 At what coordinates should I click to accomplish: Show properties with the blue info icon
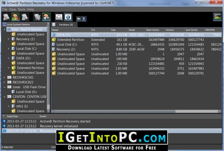click(x=68, y=17)
